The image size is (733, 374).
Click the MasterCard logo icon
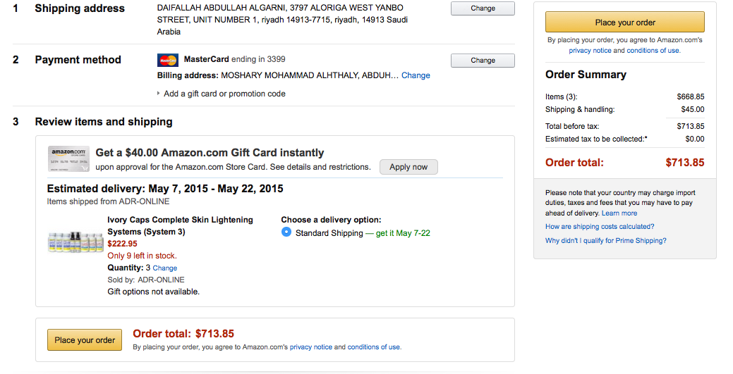[167, 60]
